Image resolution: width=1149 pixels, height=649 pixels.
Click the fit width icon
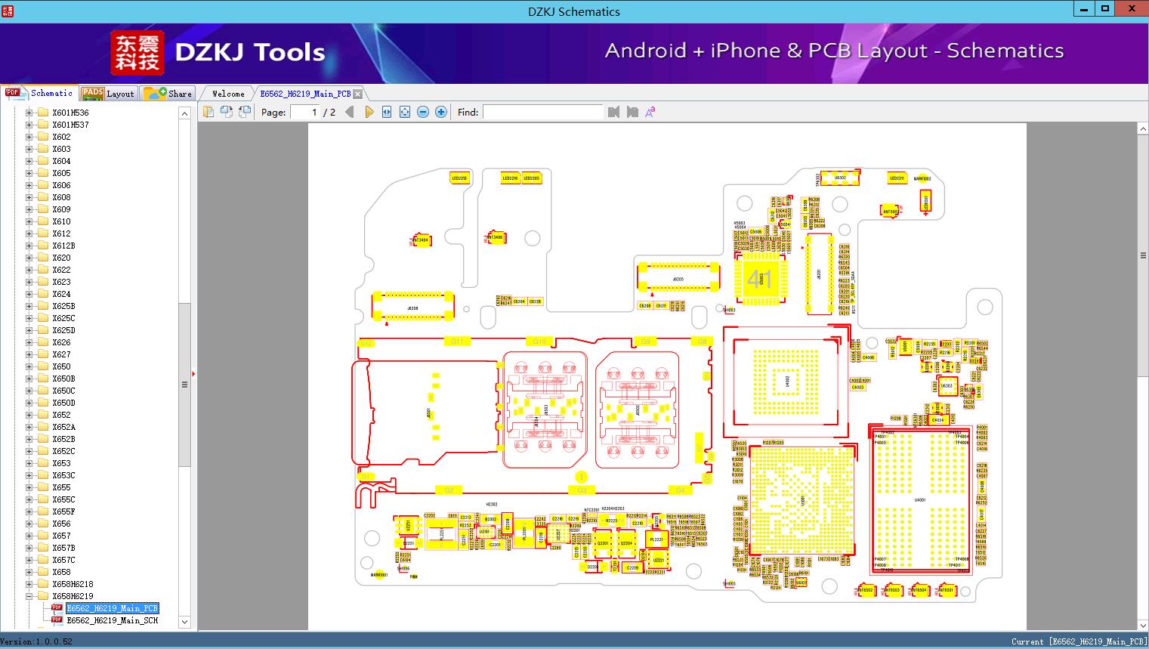387,112
